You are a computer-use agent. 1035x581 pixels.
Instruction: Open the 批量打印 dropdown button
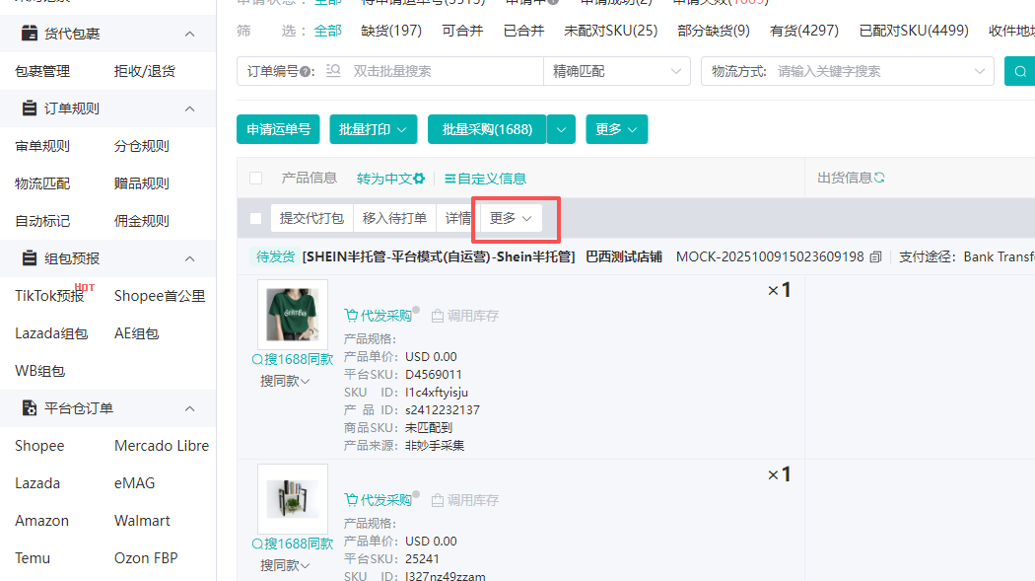[373, 129]
